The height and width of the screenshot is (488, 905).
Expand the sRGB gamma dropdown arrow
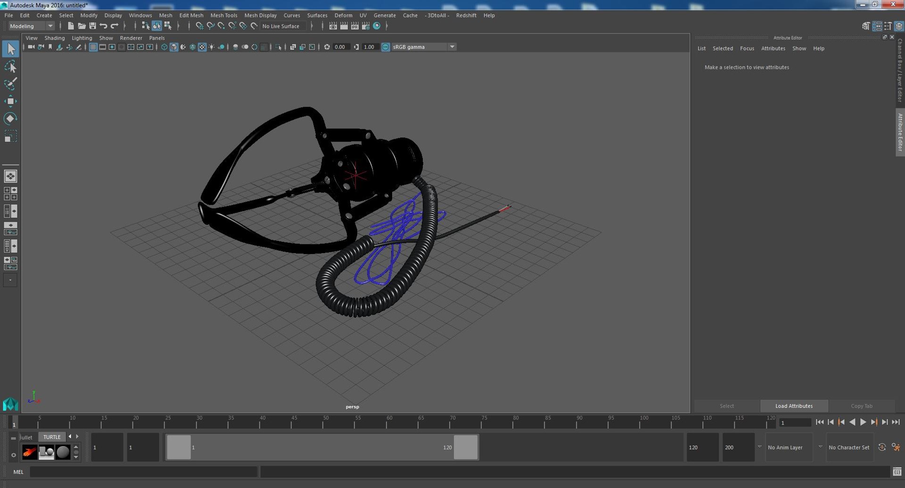point(452,47)
